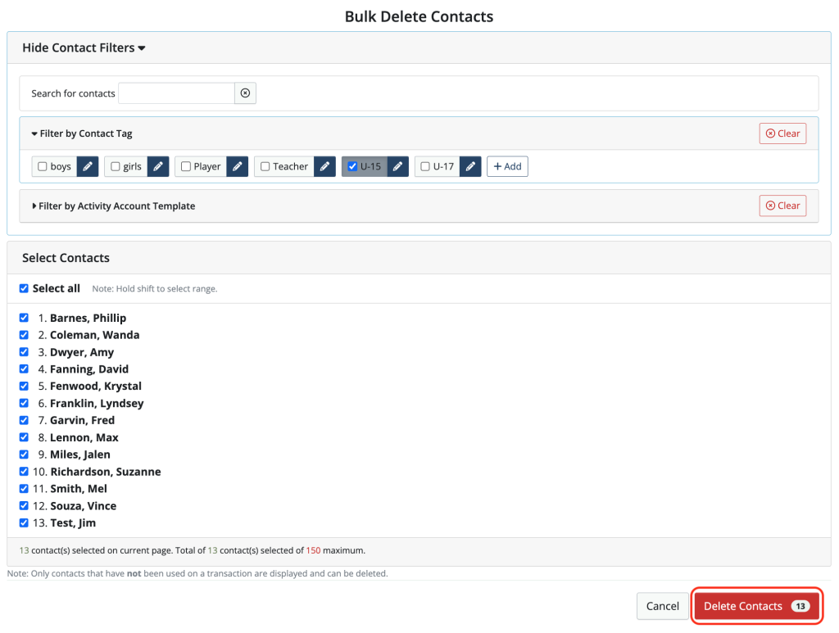839x633 pixels.
Task: Click the pencil icon next to girls tag
Action: 157,166
